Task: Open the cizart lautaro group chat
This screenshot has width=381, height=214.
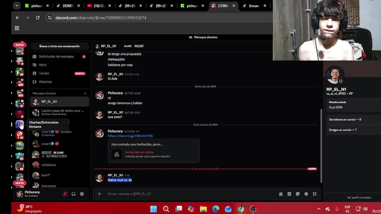Action: 60,133
